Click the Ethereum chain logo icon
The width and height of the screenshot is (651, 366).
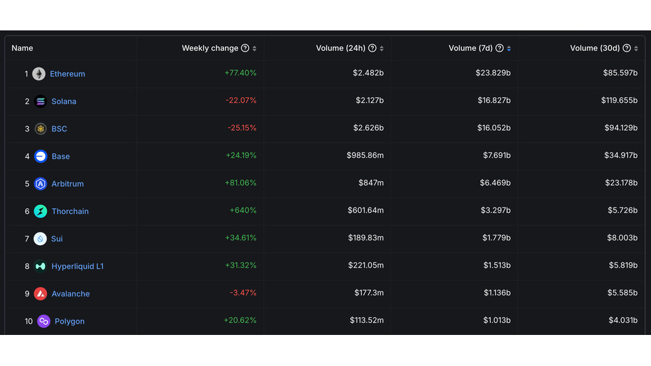[39, 74]
